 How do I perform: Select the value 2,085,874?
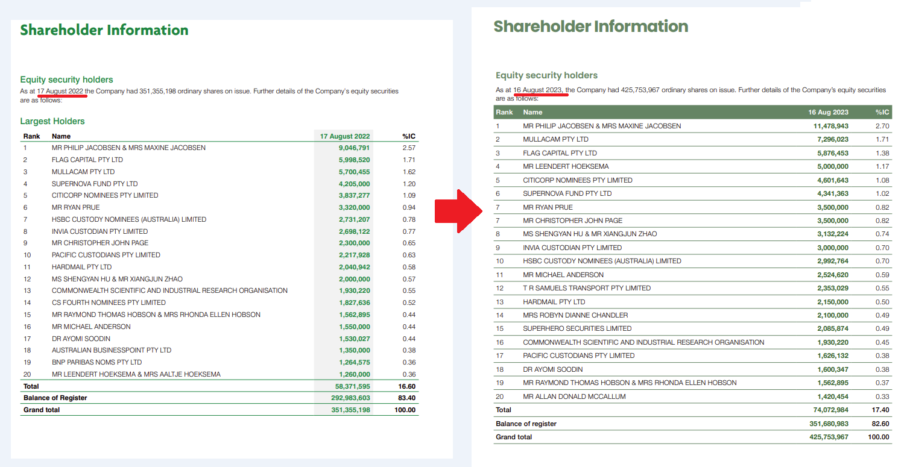point(833,328)
